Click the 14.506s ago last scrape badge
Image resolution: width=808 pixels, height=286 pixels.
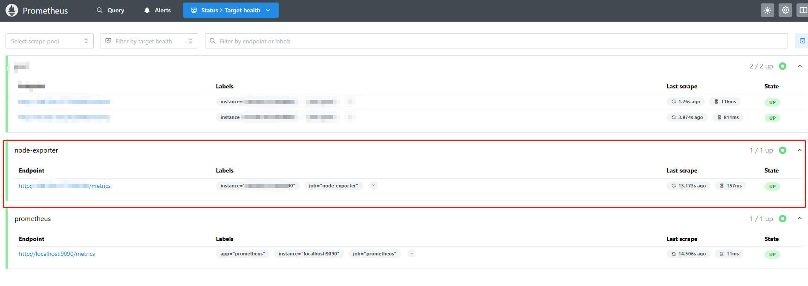pyautogui.click(x=688, y=254)
